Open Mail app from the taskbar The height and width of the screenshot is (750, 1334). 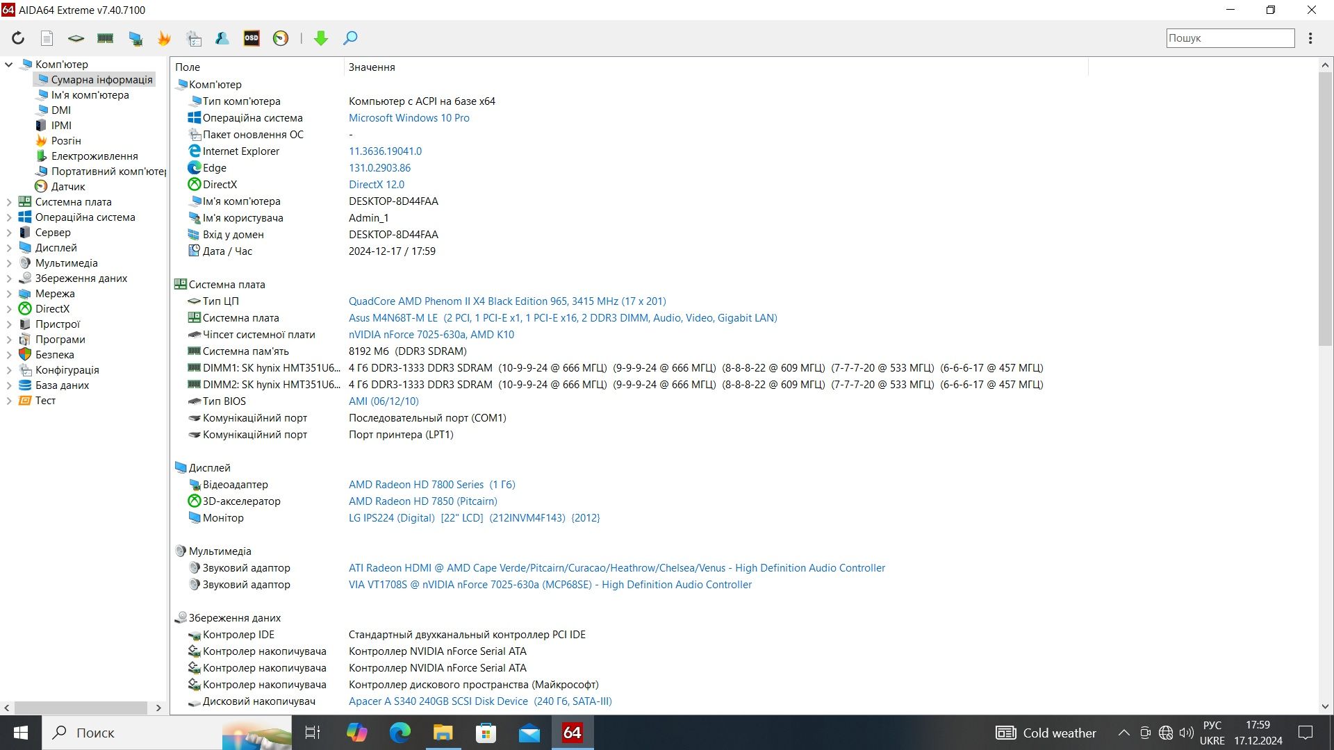tap(529, 733)
